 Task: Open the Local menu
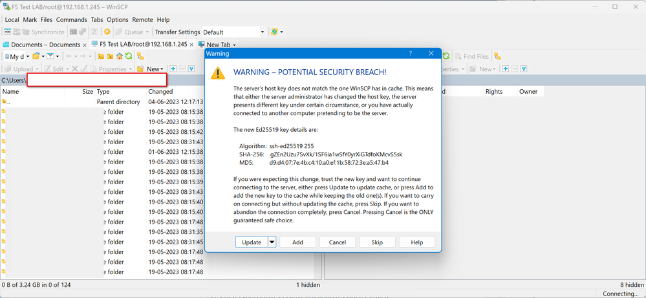[x=12, y=19]
